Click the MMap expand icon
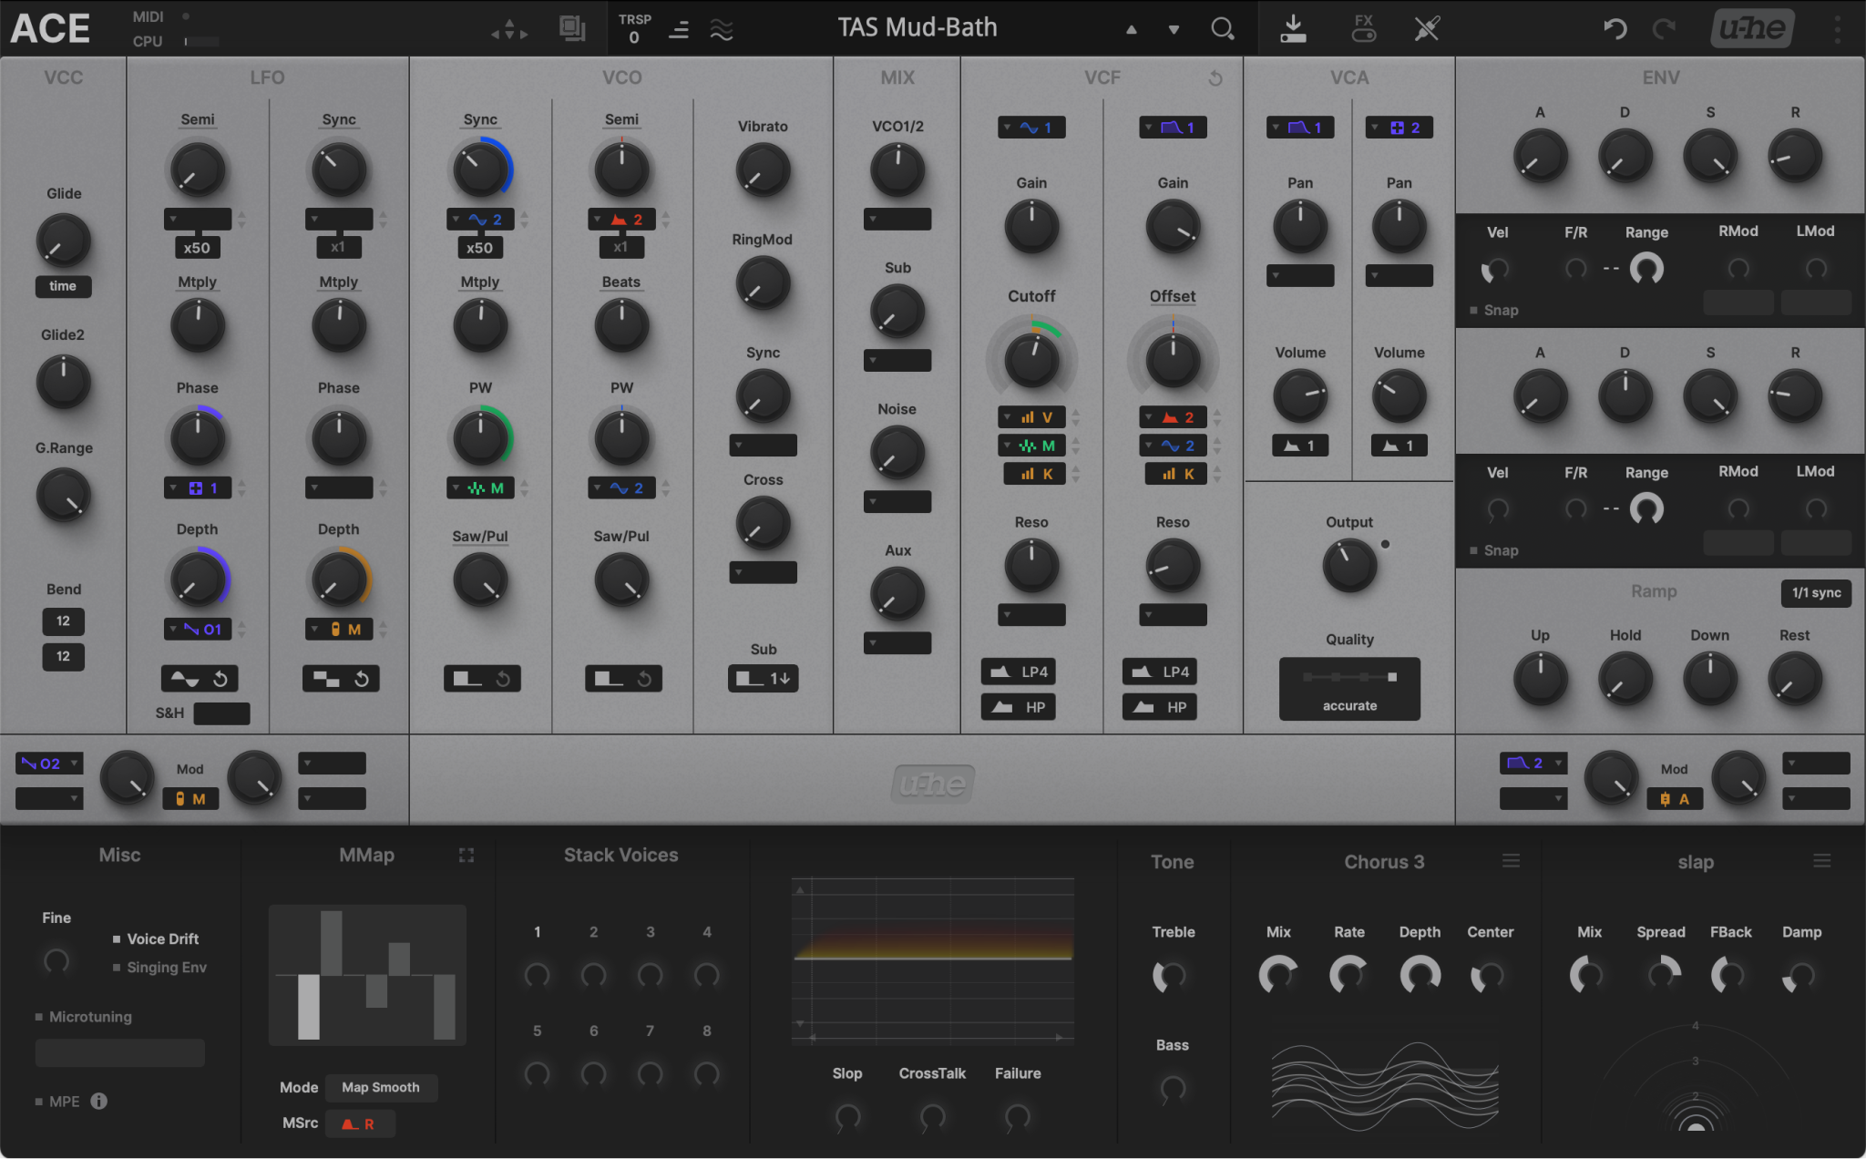The height and width of the screenshot is (1159, 1866). [x=466, y=855]
